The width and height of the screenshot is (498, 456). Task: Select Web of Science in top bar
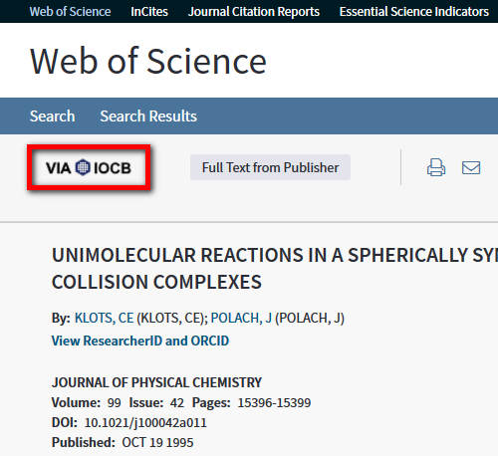(x=70, y=12)
